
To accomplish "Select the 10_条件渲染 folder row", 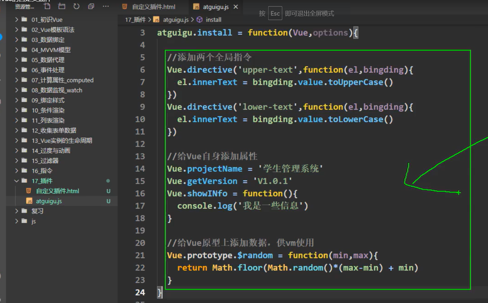I will (62, 110).
